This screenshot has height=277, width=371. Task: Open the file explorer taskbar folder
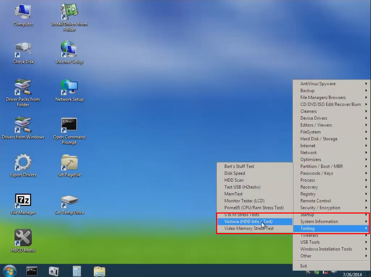click(x=100, y=271)
